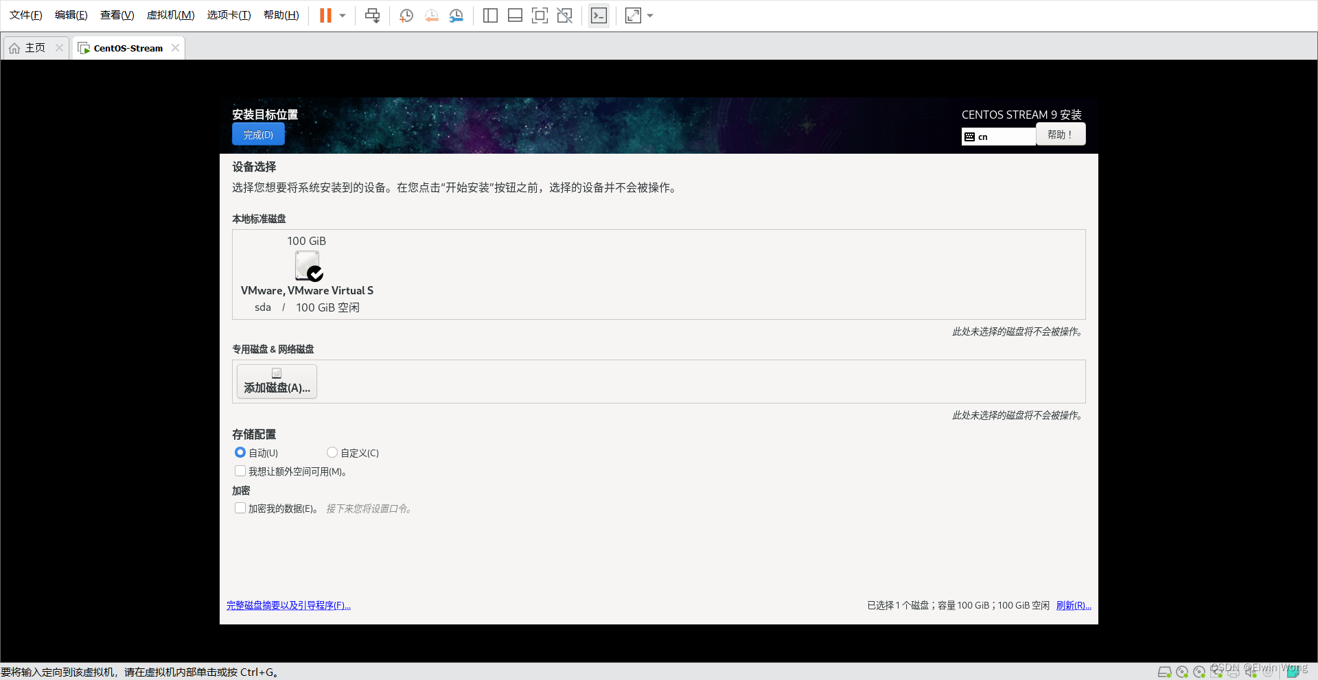Open the 编辑(E) menu
The image size is (1318, 680).
tap(71, 15)
